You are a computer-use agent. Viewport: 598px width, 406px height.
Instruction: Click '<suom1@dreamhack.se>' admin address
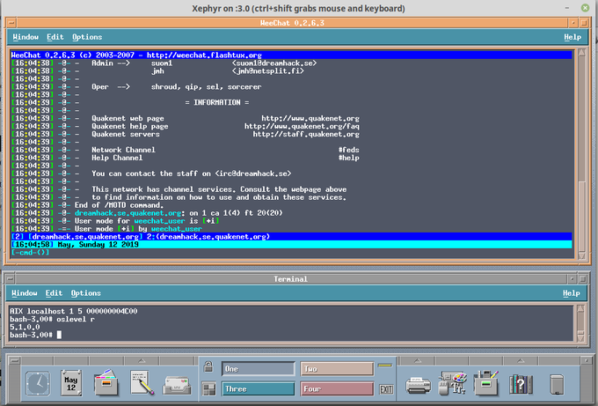274,63
